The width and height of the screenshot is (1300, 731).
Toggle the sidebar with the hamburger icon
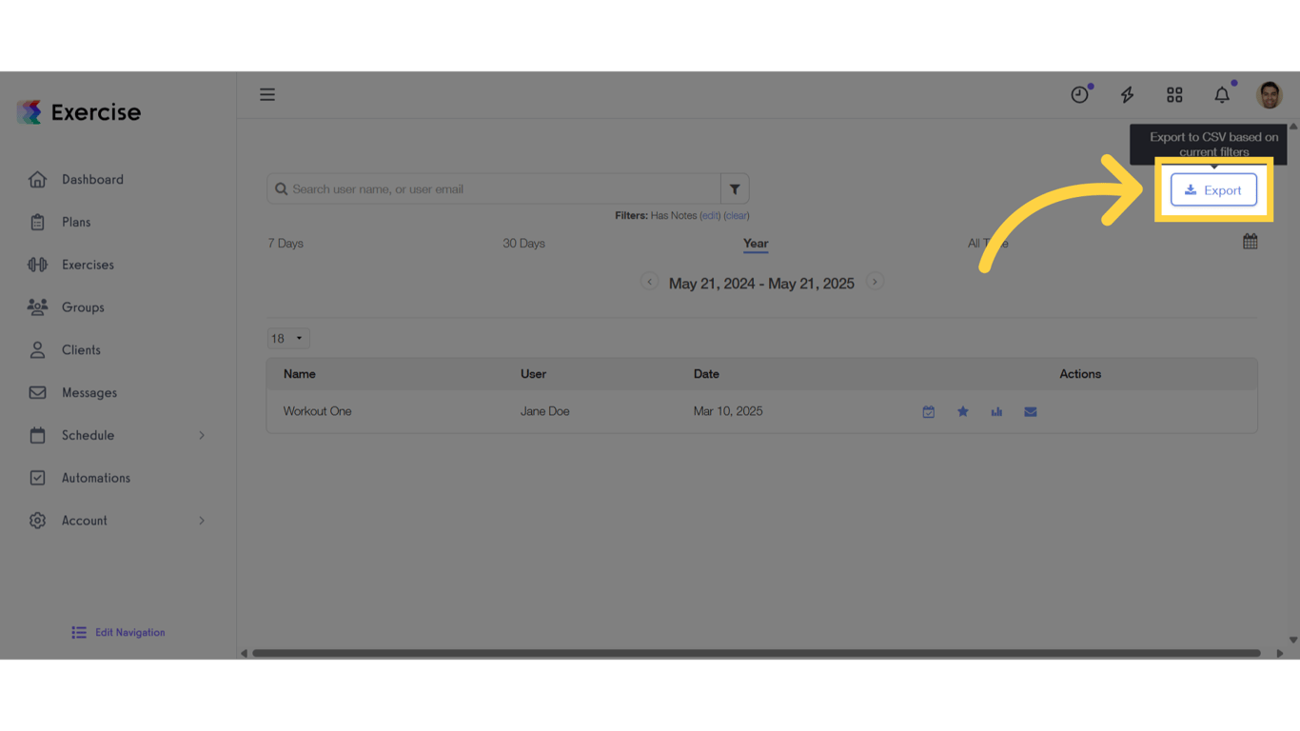266,94
